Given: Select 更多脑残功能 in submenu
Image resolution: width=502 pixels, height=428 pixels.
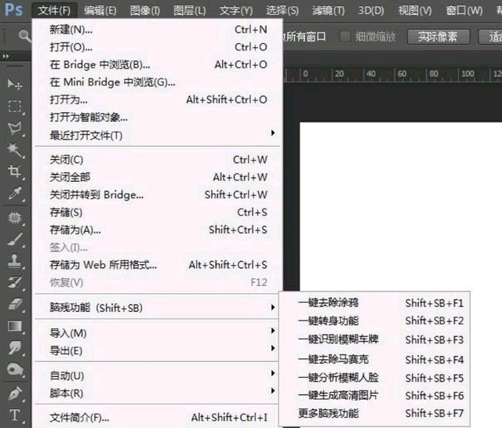Looking at the screenshot, I should click(x=375, y=413).
